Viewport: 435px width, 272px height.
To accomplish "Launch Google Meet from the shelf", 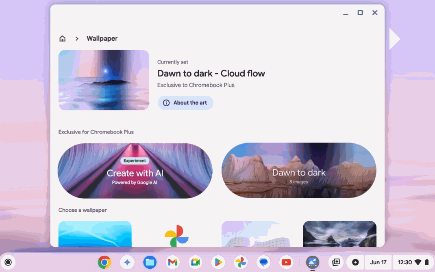I will 196,262.
